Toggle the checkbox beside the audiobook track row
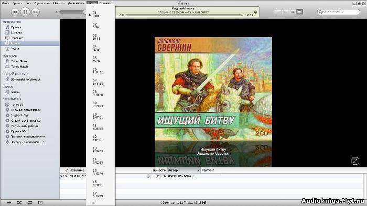The height and width of the screenshot is (206, 367). (x=67, y=176)
